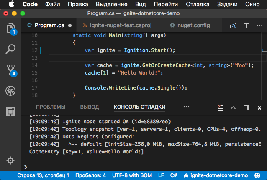Switch to the ПРОБЛЕМЫ panel tab
Image resolution: width=267 pixels, height=180 pixels.
coord(51,107)
